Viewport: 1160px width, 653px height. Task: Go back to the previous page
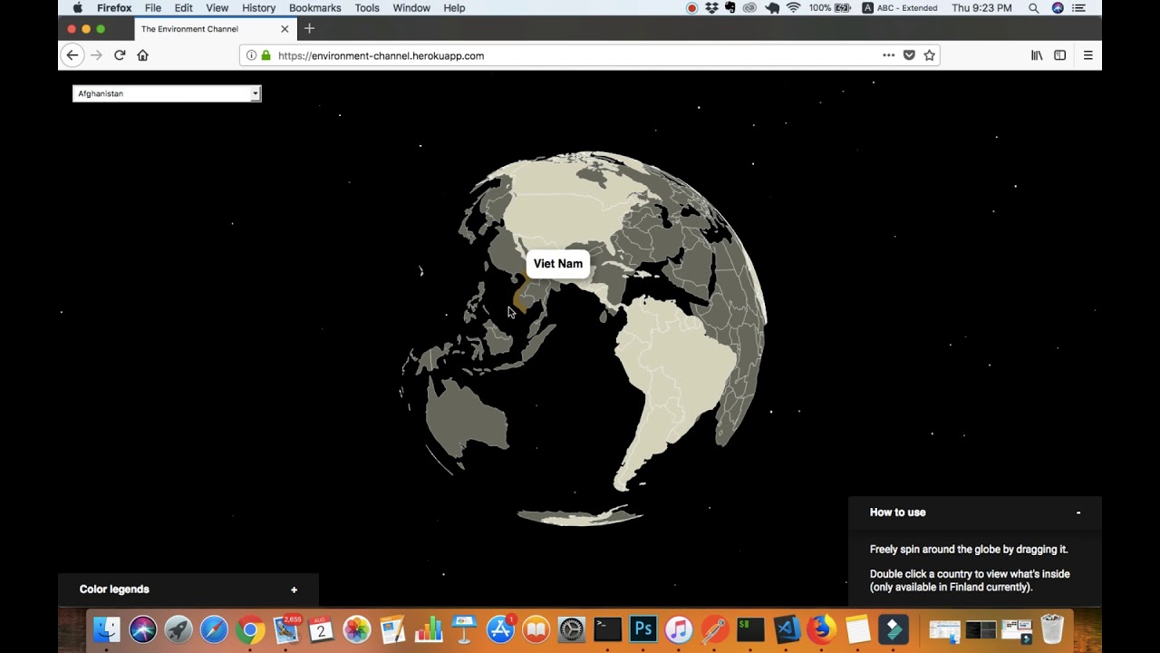(x=72, y=55)
